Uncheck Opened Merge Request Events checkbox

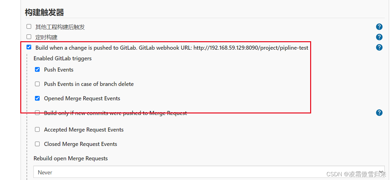37,98
